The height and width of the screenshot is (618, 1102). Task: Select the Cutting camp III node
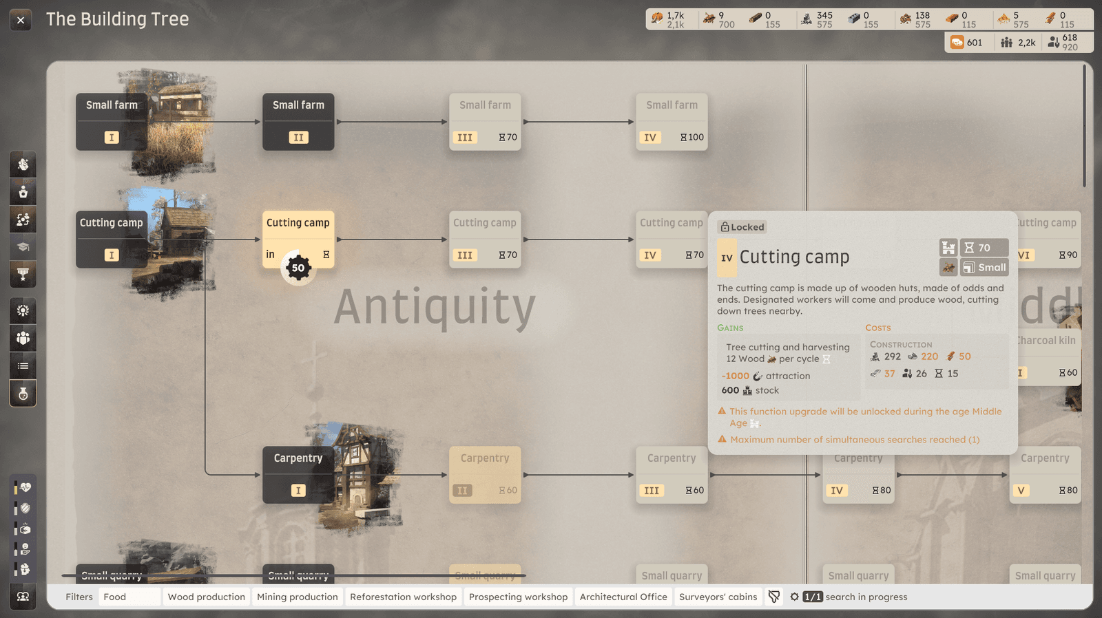tap(486, 239)
